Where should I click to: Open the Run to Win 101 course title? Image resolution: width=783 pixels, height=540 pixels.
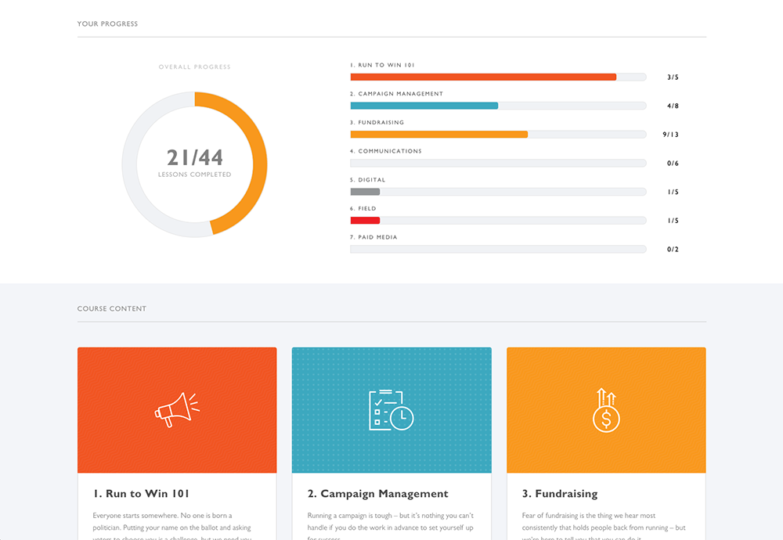[141, 494]
